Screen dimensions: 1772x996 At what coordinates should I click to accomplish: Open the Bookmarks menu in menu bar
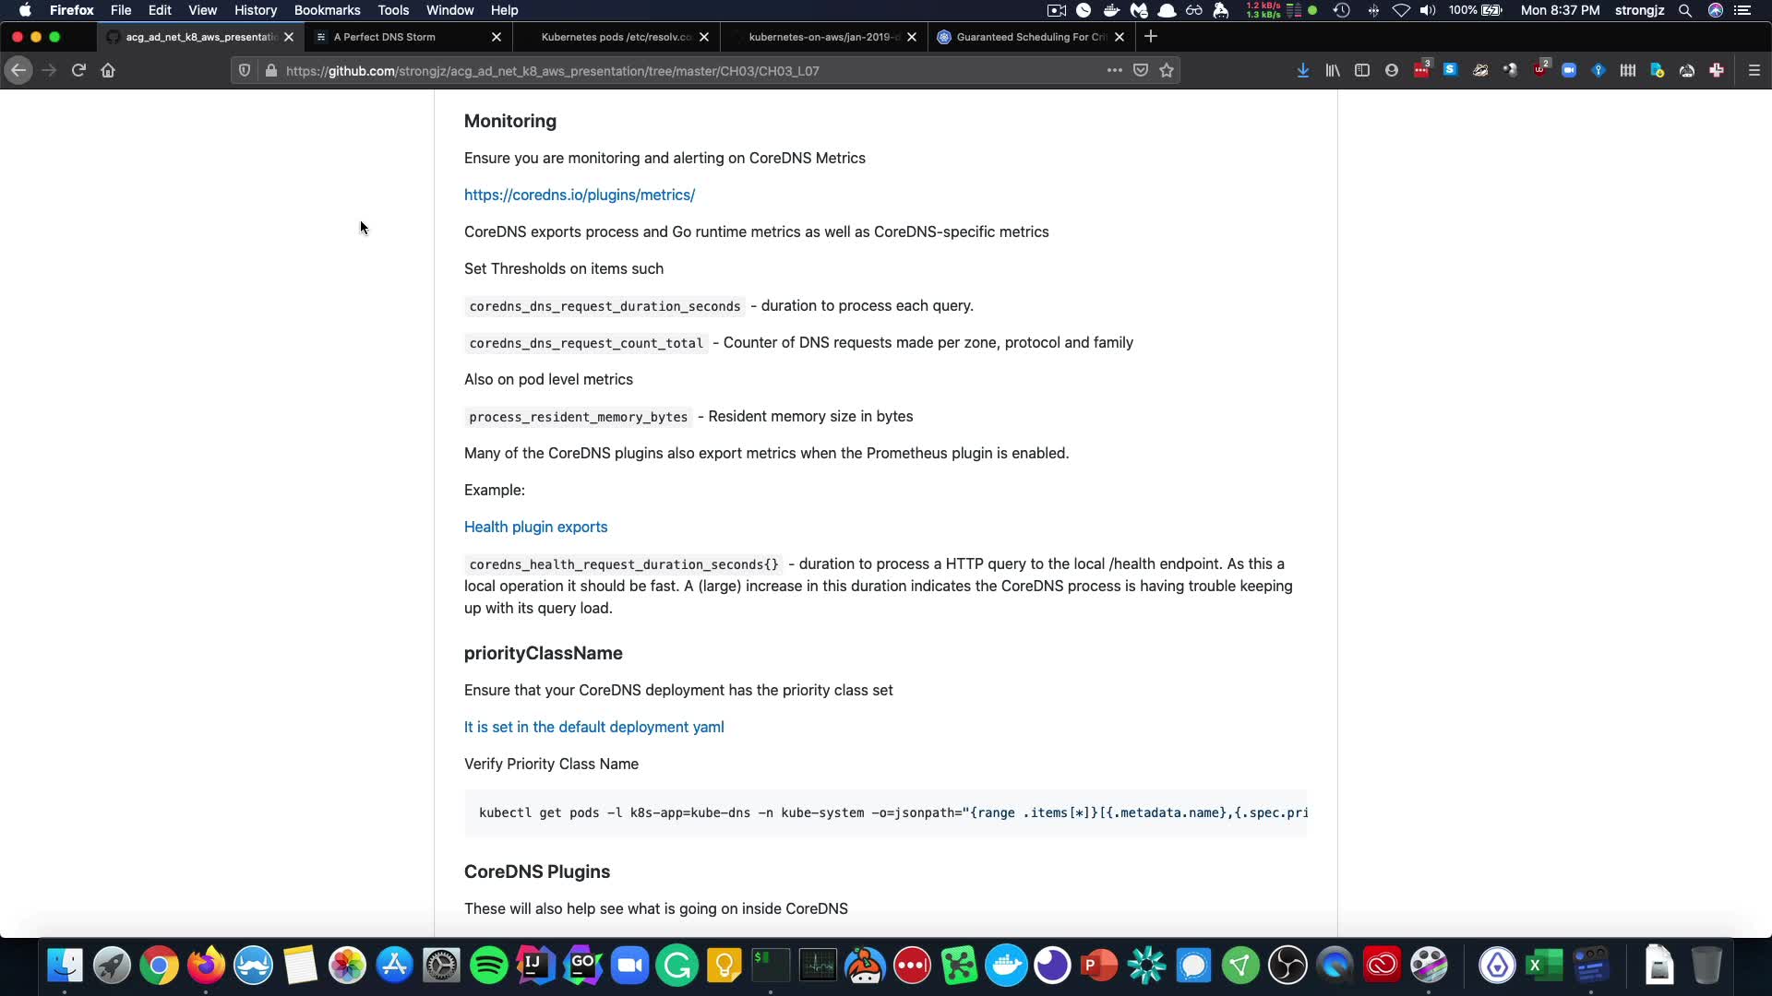click(327, 10)
